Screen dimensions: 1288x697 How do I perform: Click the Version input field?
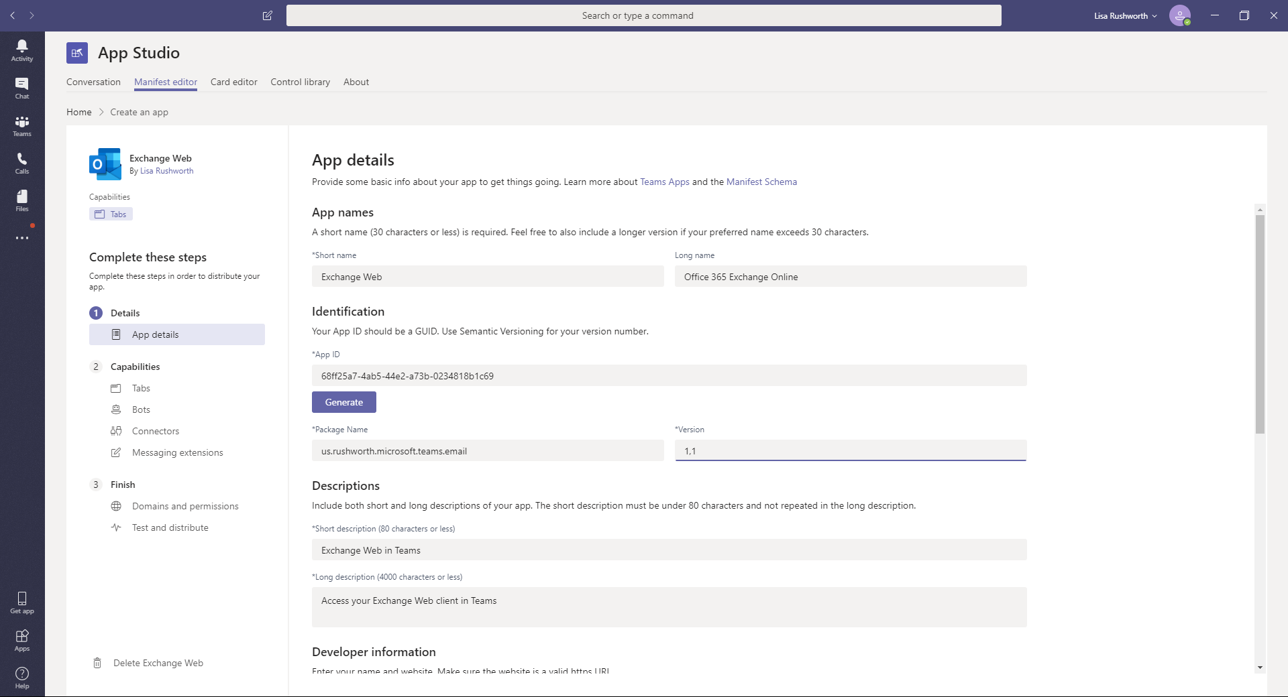click(x=851, y=450)
